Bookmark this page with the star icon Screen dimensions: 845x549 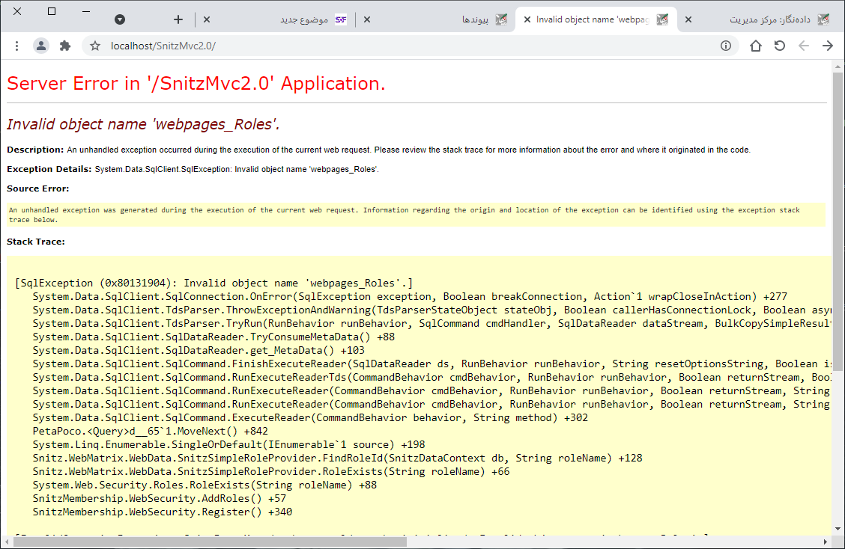(x=95, y=46)
